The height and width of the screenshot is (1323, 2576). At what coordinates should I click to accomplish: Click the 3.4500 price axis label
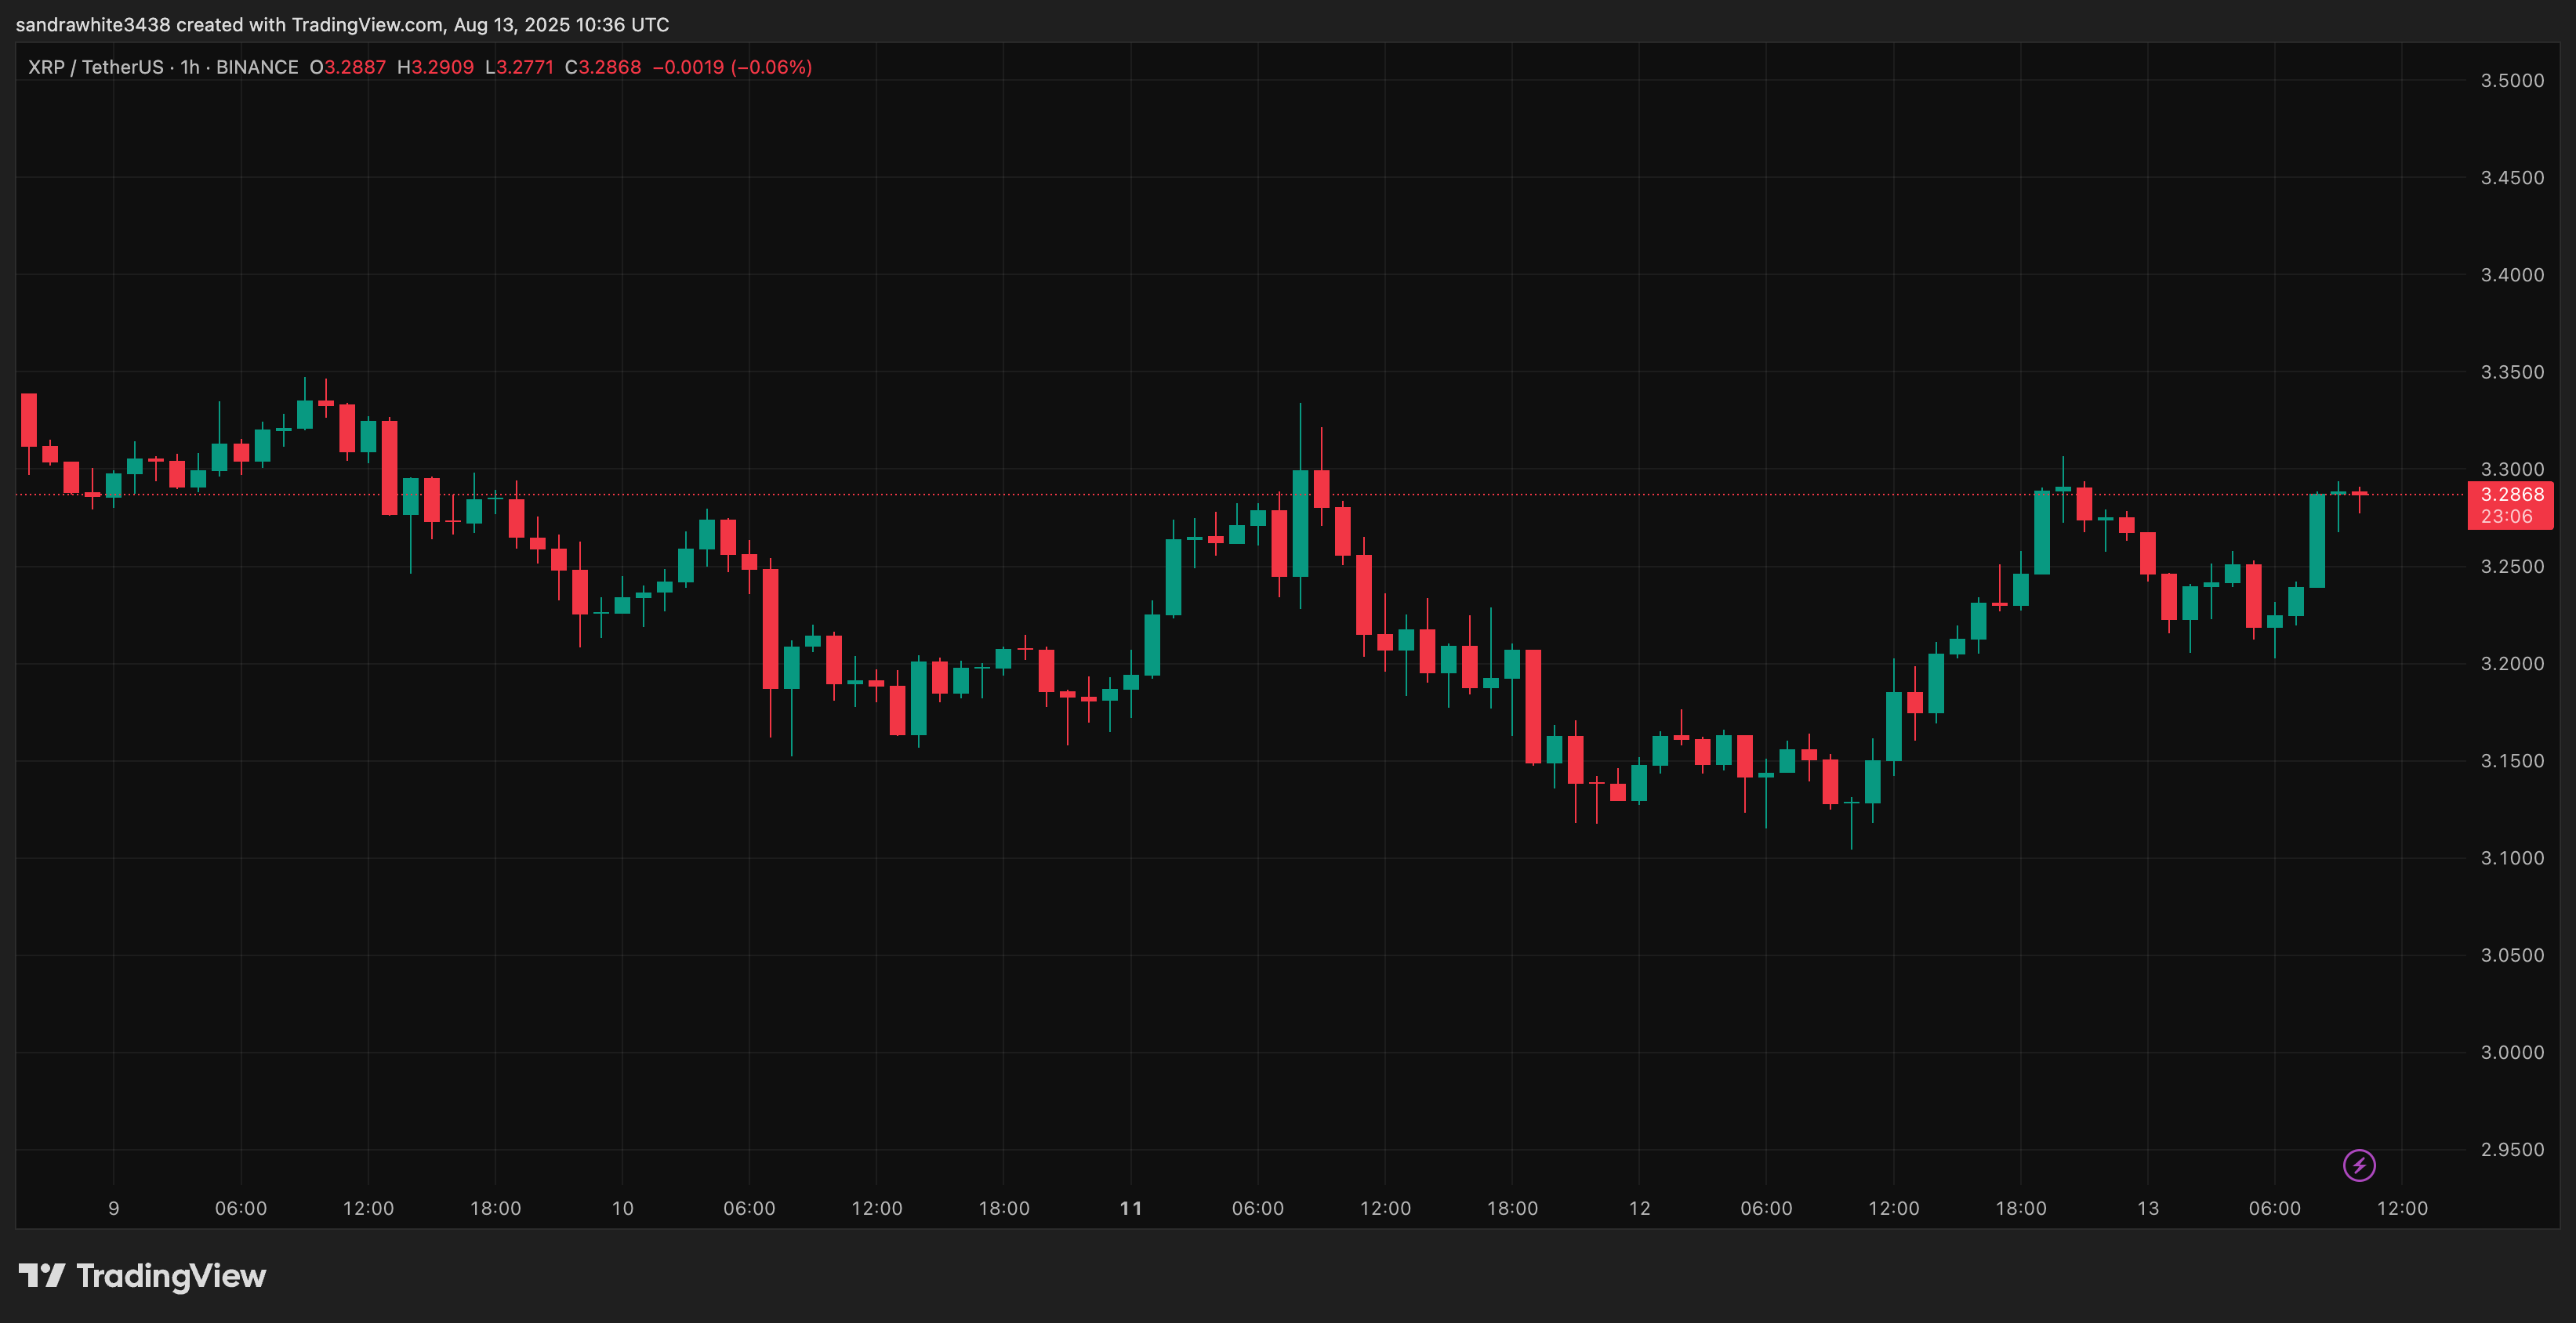coord(2512,178)
